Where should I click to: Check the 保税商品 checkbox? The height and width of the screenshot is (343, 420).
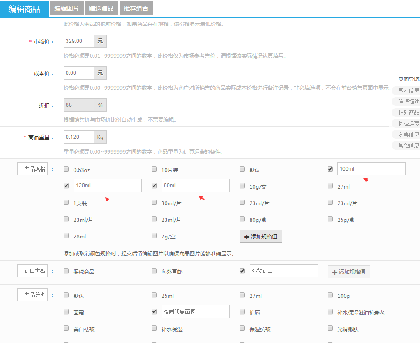click(66, 271)
